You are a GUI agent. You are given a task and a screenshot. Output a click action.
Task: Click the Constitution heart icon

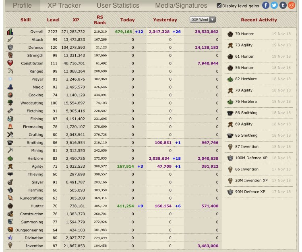pos(10,63)
